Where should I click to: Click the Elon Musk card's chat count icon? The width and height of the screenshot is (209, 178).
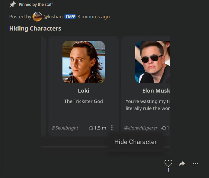tap(164, 128)
